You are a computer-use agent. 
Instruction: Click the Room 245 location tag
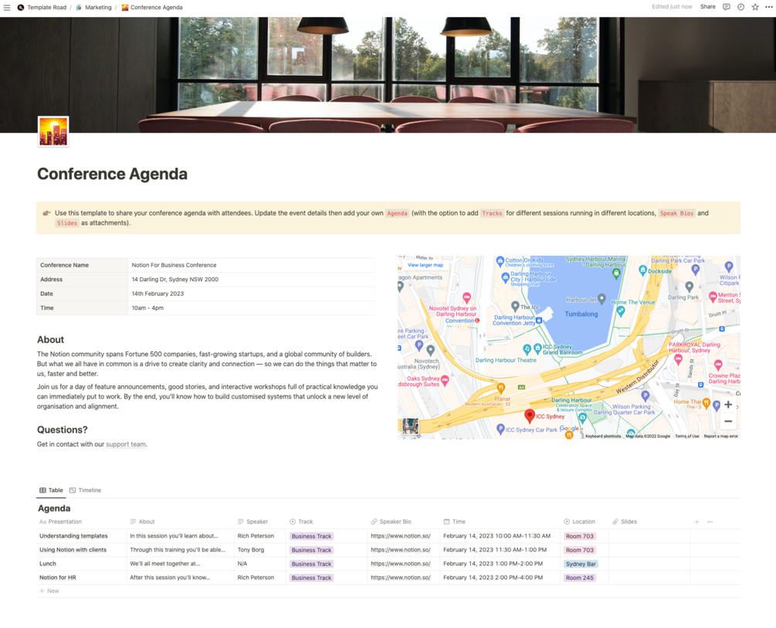[x=580, y=578]
